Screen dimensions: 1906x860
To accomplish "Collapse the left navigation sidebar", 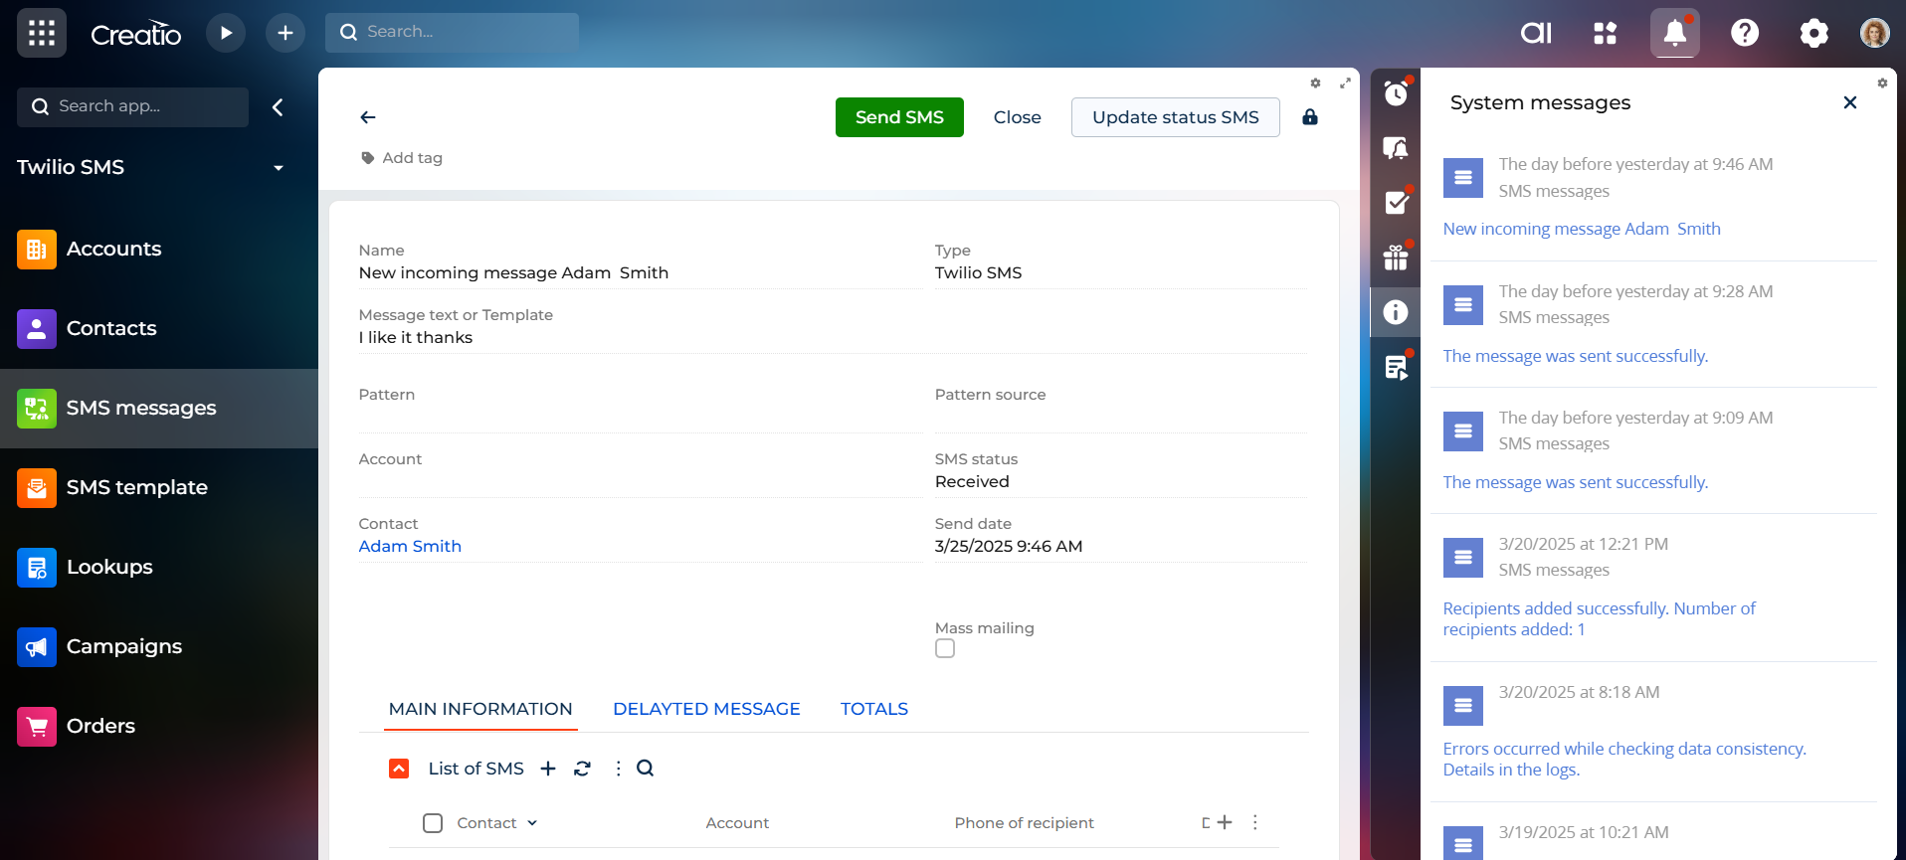I will coord(279,107).
